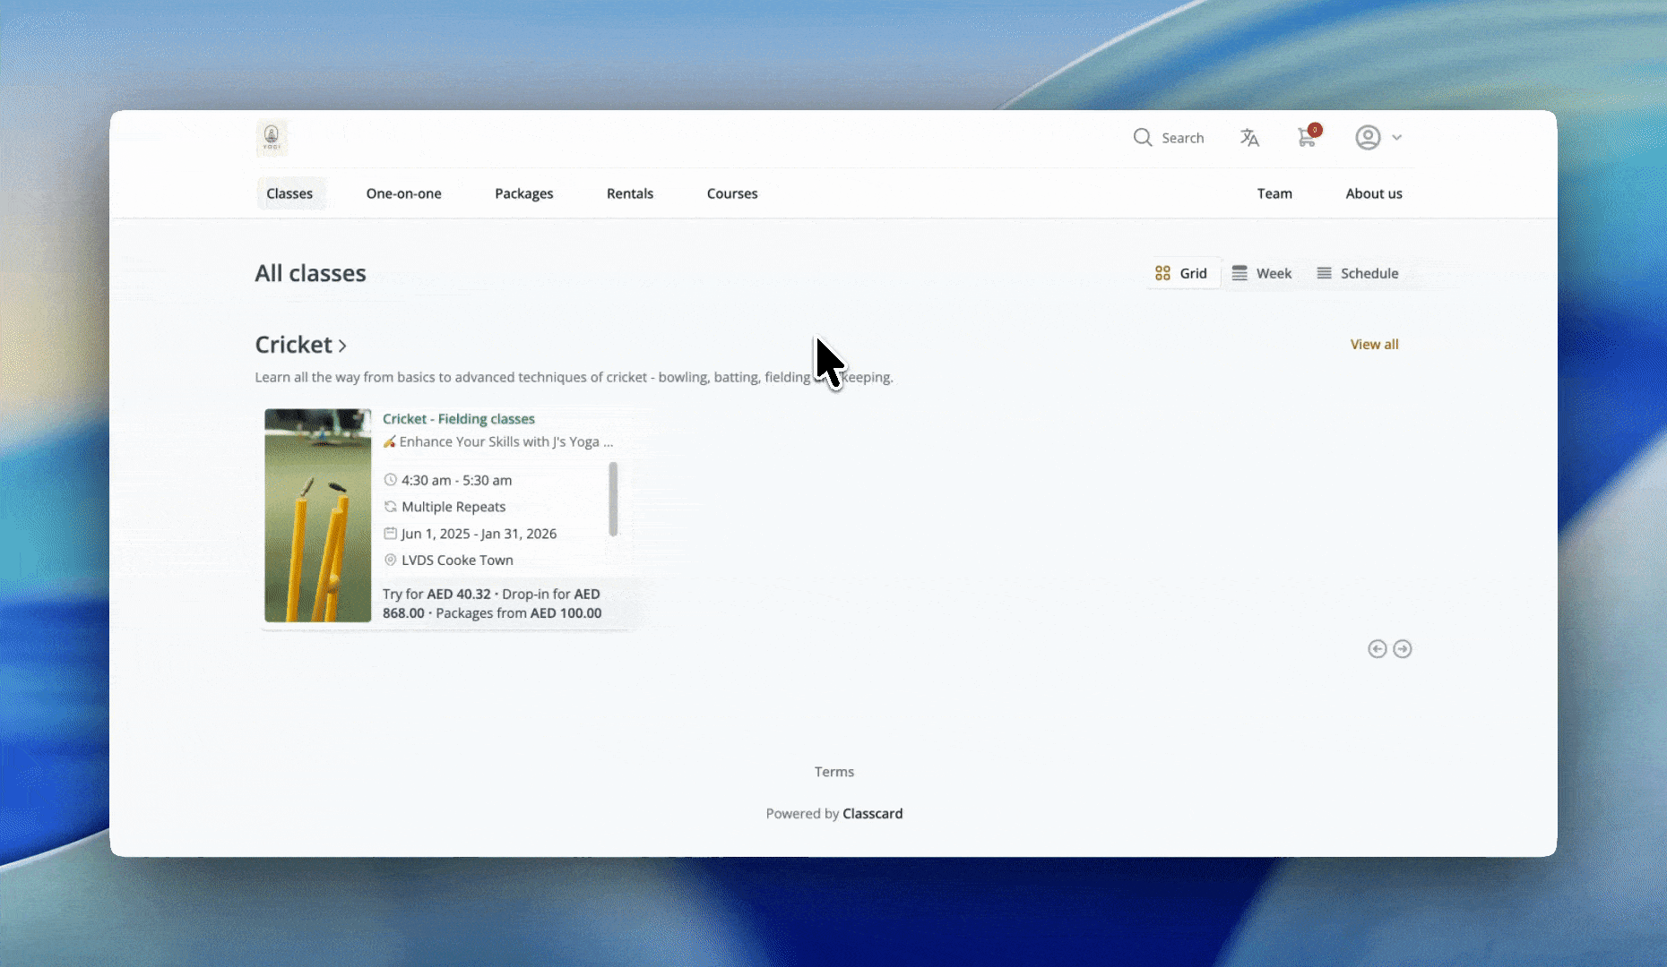1667x967 pixels.
Task: Switch to Schedule view
Action: click(1358, 273)
